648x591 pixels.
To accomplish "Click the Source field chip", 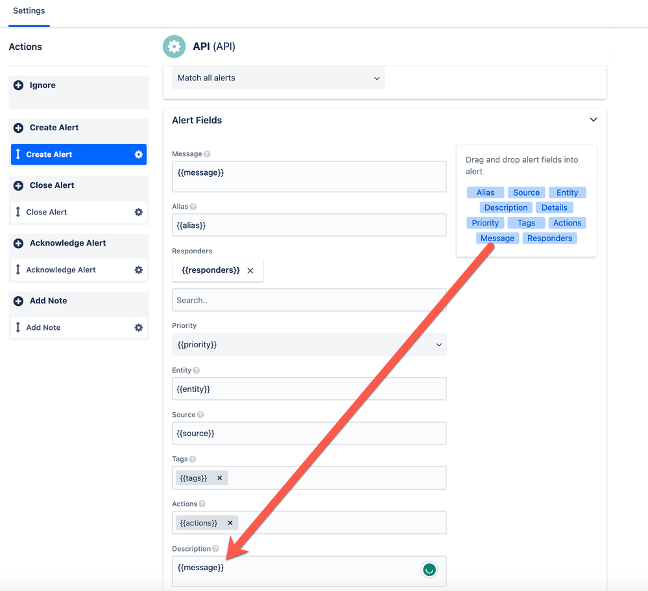I will pos(526,193).
